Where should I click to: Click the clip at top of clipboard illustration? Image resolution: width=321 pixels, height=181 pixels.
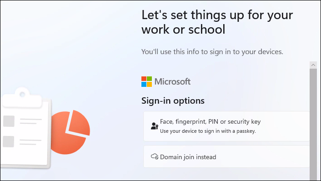(22, 98)
